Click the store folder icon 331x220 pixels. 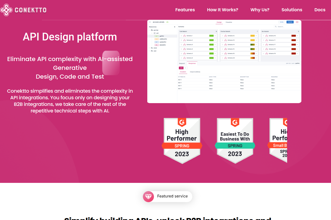152,48
